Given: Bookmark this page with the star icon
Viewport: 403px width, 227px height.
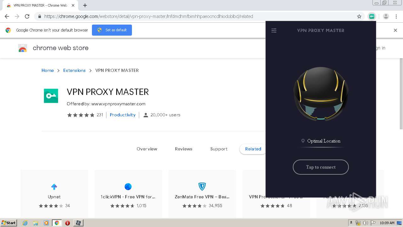Looking at the screenshot, I should [x=359, y=16].
